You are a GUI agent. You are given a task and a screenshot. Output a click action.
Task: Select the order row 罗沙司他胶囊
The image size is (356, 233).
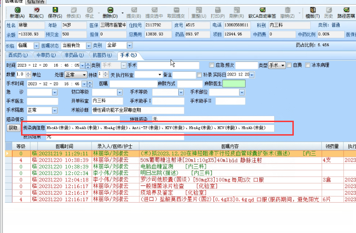(x=181, y=180)
